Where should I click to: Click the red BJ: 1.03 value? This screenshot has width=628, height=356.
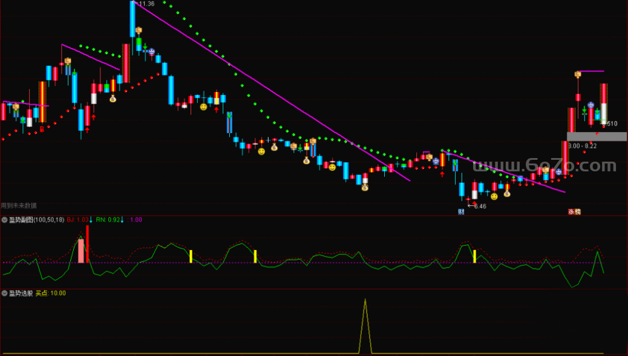tap(77, 220)
